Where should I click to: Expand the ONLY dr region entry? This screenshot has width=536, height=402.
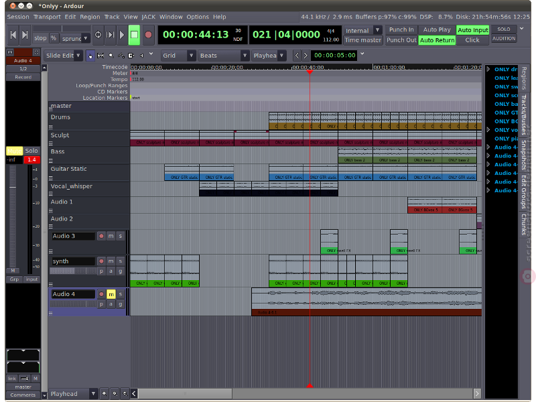(488, 69)
